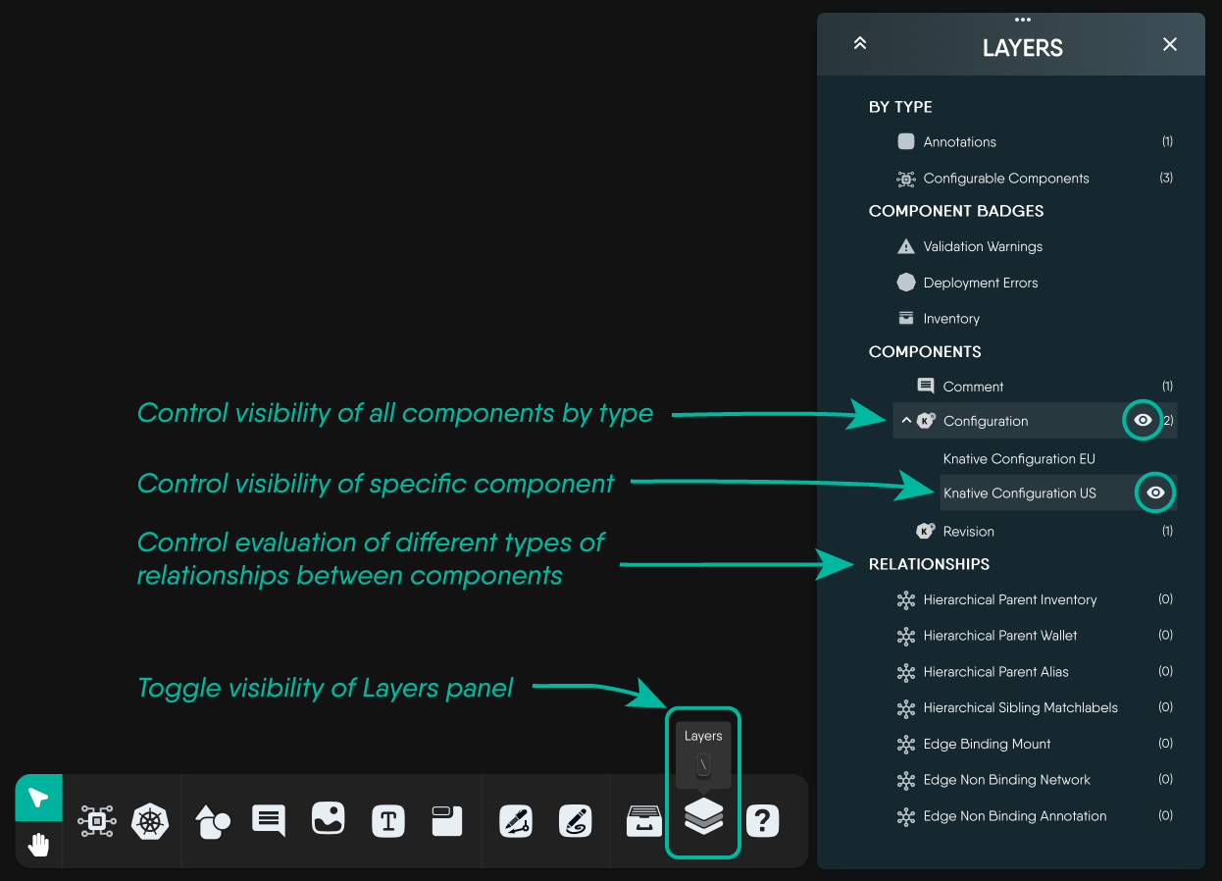This screenshot has height=881, width=1222.
Task: Activate the pen drawing tool
Action: (x=516, y=821)
